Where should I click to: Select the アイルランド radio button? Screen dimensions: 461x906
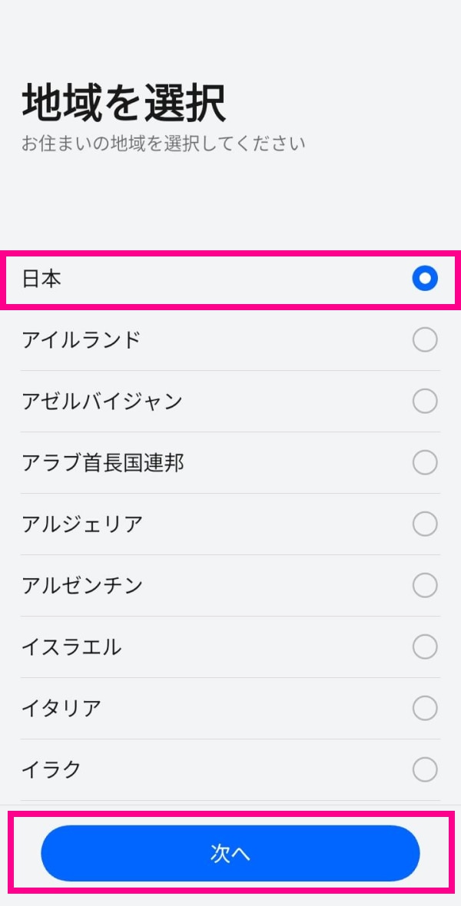pos(425,339)
